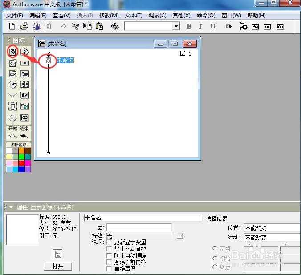
Task: Enable 直接写屏 checkbox
Action: 109,269
